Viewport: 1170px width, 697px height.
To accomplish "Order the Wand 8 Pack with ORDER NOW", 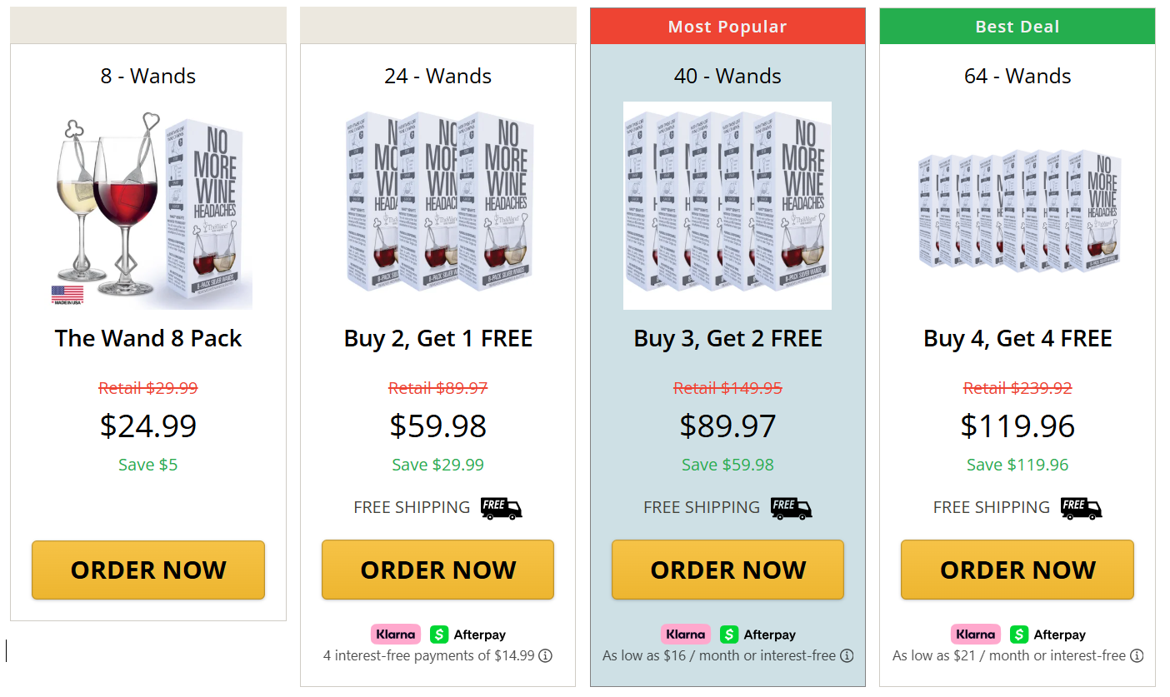I will pos(147,570).
